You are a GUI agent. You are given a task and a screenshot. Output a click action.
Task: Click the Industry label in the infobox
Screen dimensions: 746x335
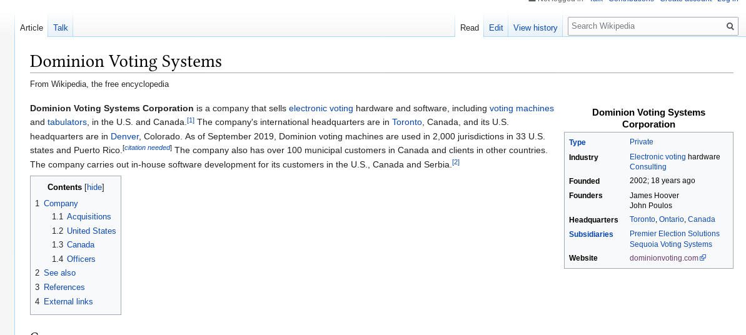point(583,157)
